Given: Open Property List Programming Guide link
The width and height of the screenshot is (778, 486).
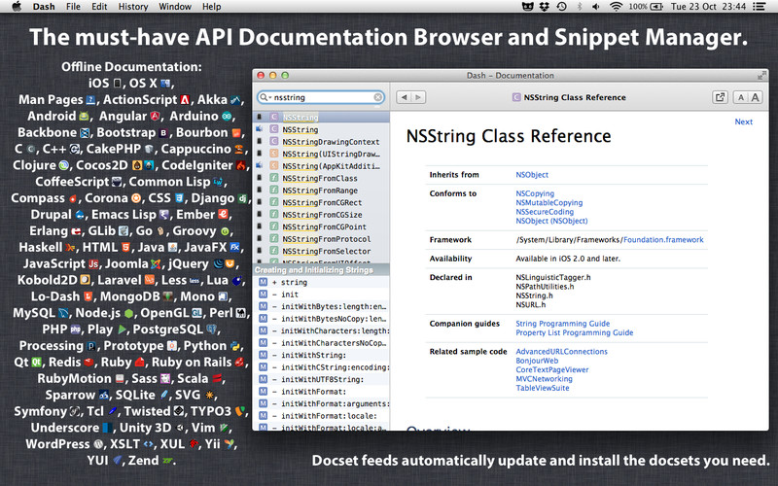Looking at the screenshot, I should [x=575, y=332].
